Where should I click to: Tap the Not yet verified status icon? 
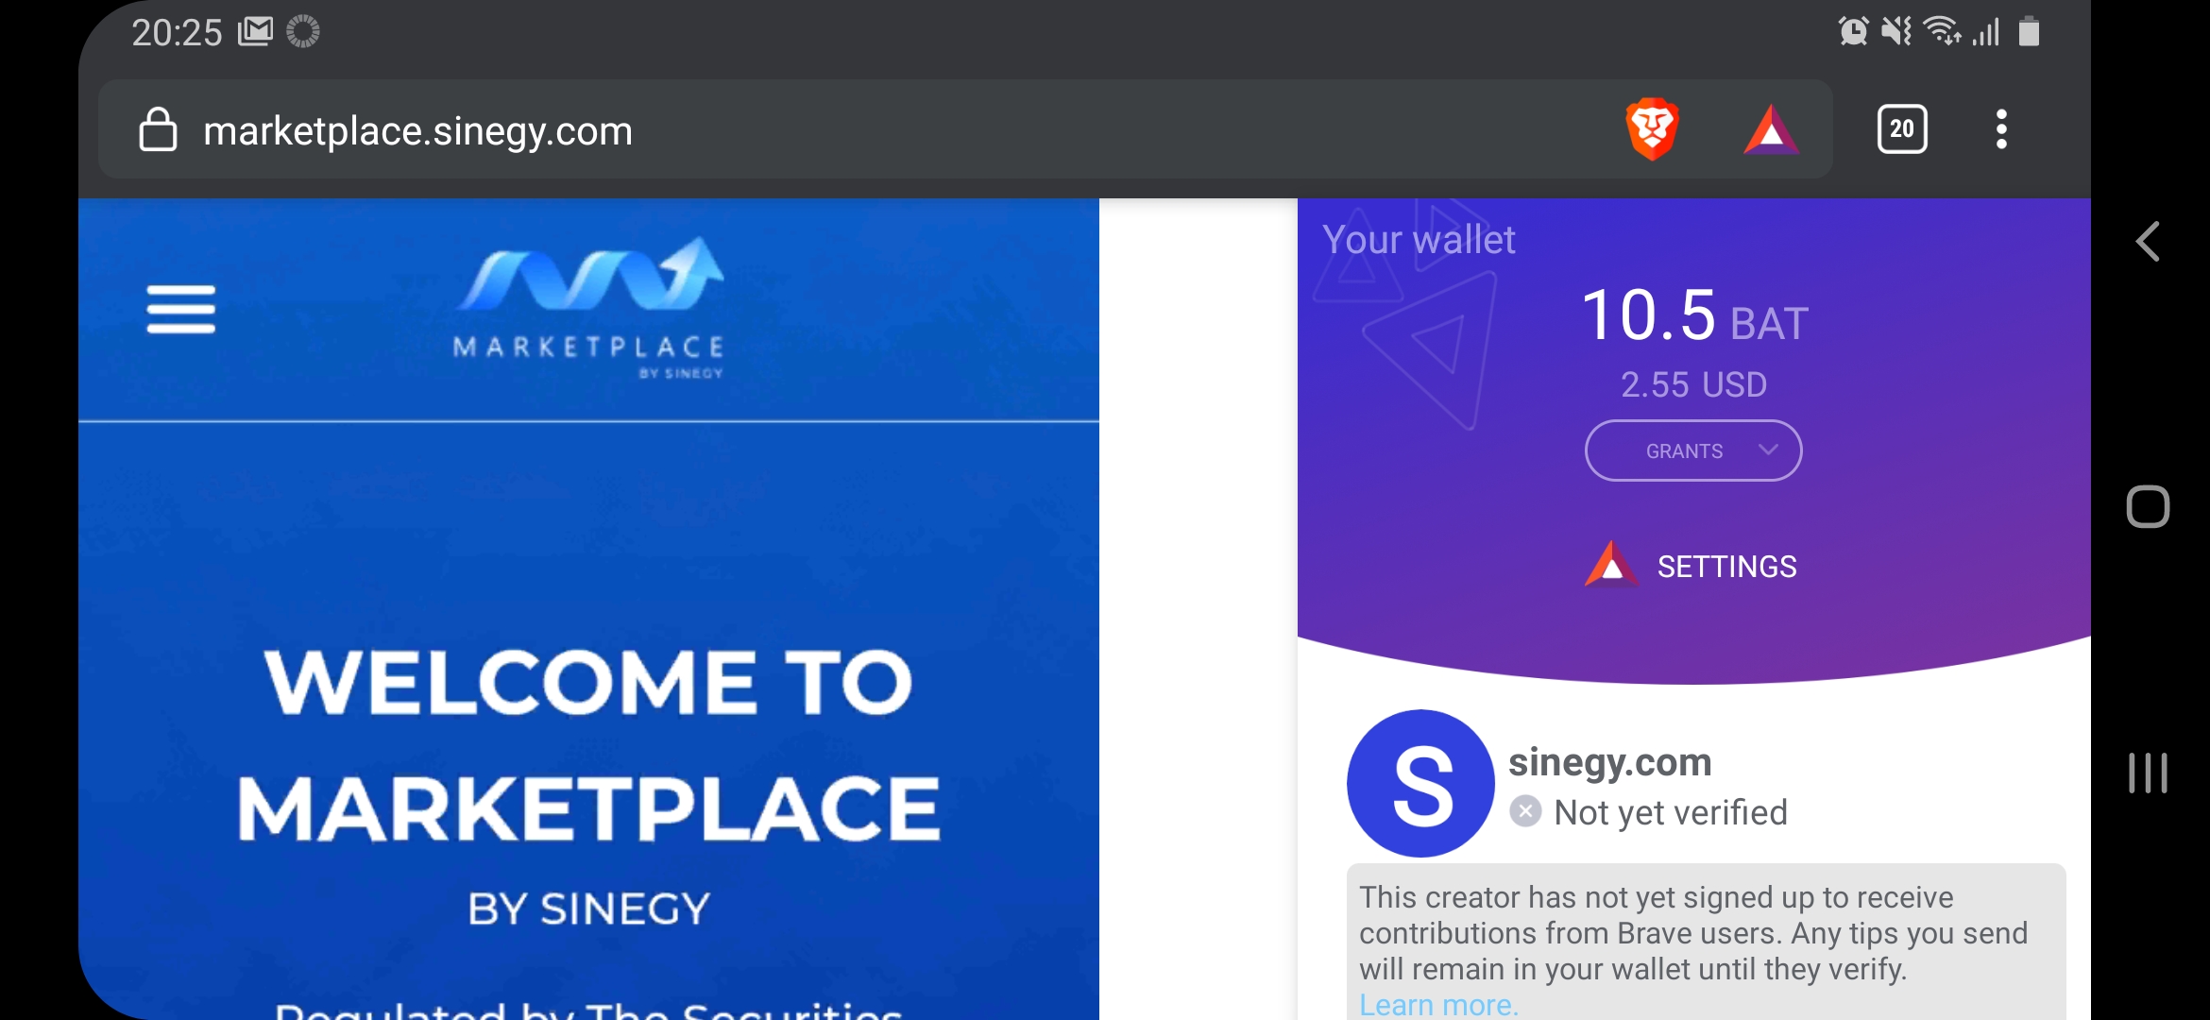(1525, 811)
